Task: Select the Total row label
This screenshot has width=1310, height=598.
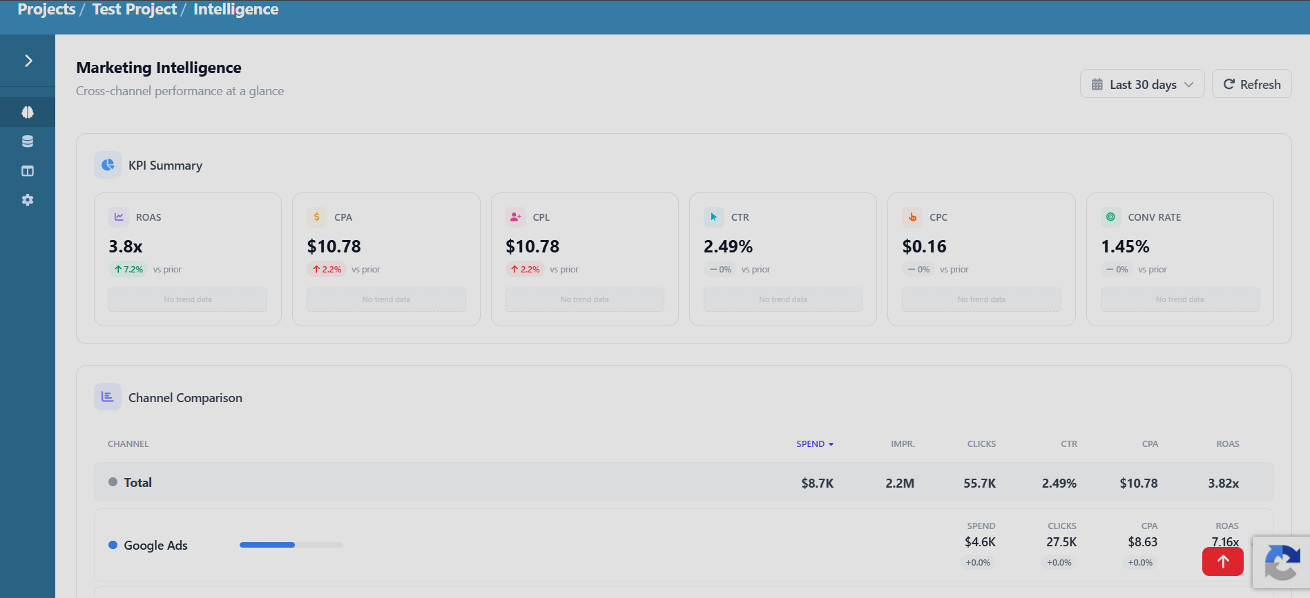Action: click(x=137, y=483)
